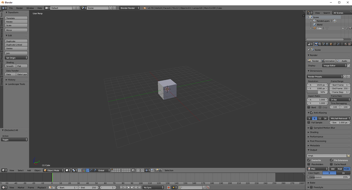The height and width of the screenshot is (190, 352).
Task: Open the No Sync dropdown in the timeline
Action: tap(153, 187)
